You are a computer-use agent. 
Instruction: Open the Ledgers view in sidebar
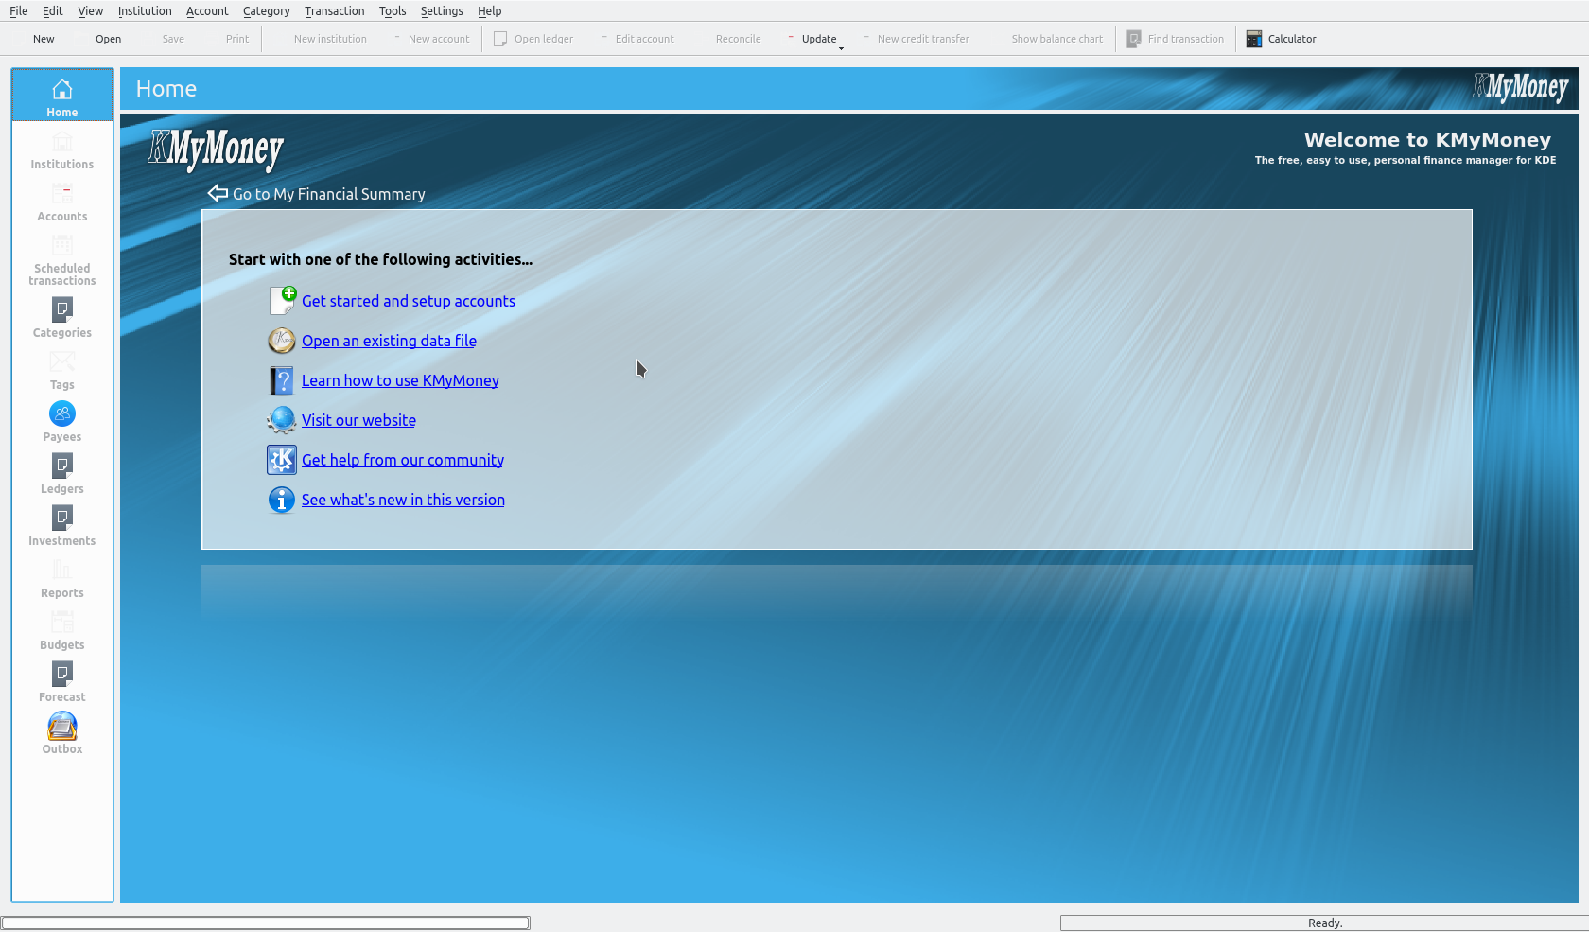62,474
